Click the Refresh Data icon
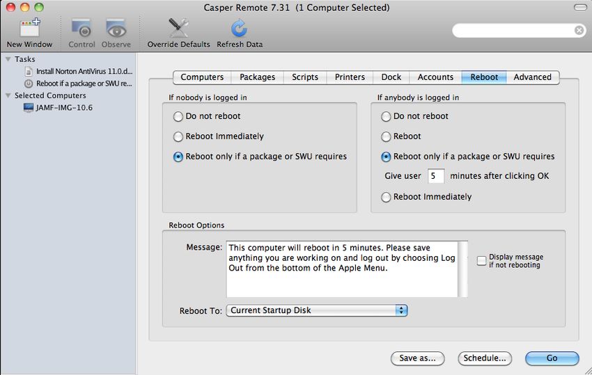592x375 pixels. [239, 29]
